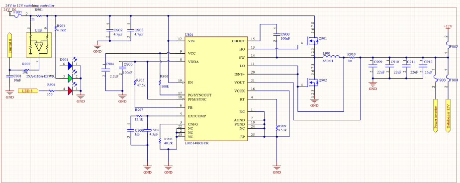Select the F903 fuse symbol
This screenshot has height=183, width=460.
coord(435,78)
